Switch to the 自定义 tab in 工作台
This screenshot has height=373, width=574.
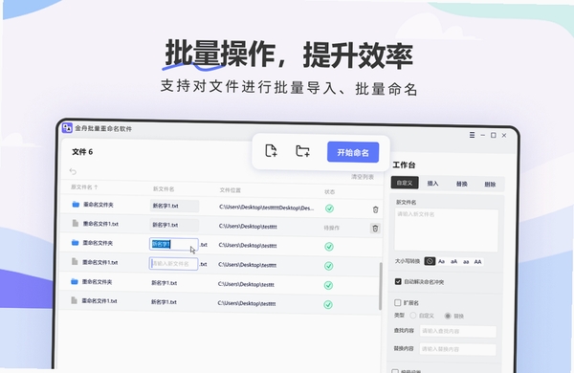(405, 183)
